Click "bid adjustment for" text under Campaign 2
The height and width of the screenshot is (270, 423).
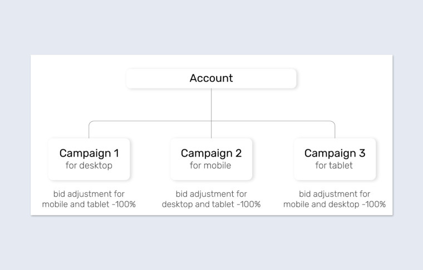coord(211,194)
